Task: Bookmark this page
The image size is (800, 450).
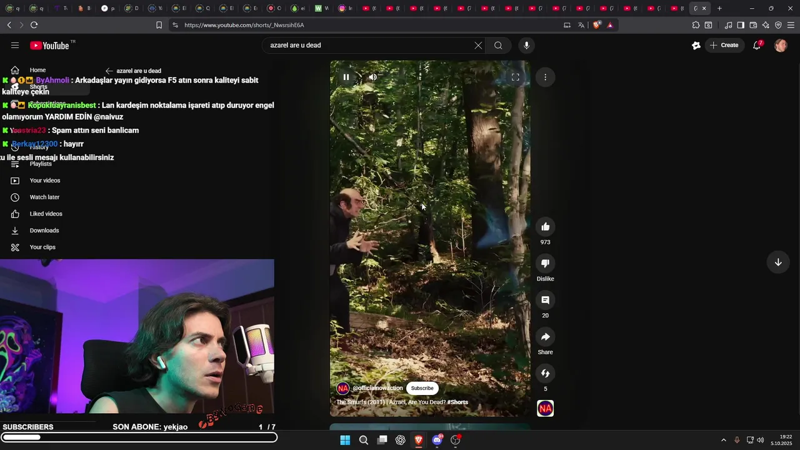Action: pos(159,25)
